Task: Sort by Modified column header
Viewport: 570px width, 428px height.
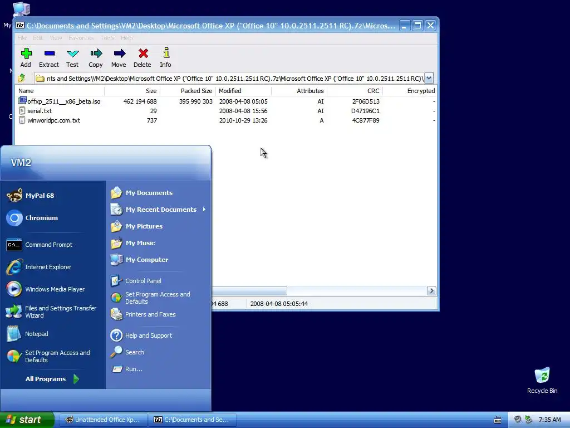Action: coord(244,91)
